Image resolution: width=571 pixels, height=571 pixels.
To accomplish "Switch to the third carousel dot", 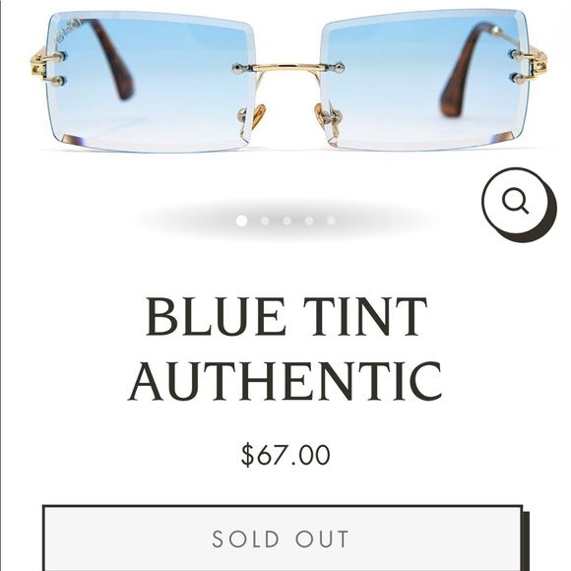I will [x=286, y=221].
